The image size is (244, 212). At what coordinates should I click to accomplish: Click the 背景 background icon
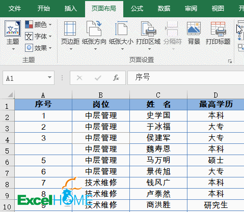pos(194,28)
